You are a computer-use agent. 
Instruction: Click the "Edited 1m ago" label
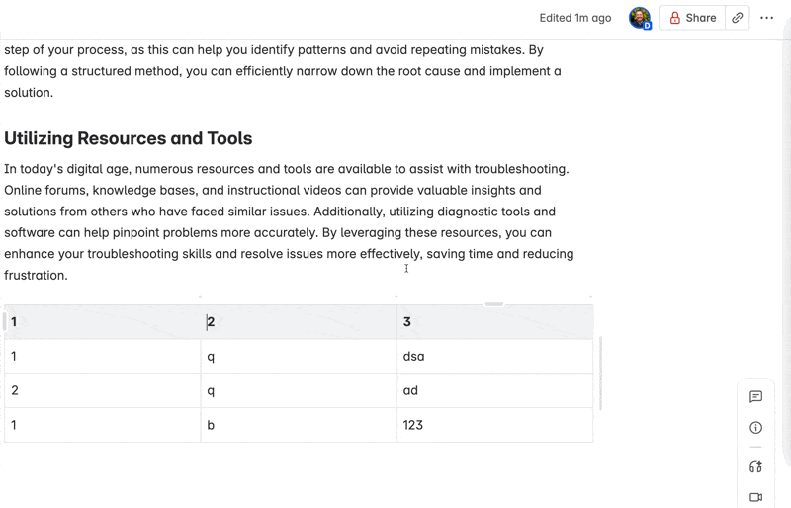pos(574,18)
